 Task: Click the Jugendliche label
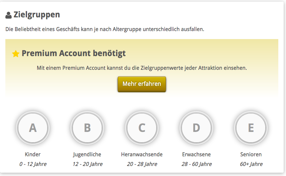point(87,154)
